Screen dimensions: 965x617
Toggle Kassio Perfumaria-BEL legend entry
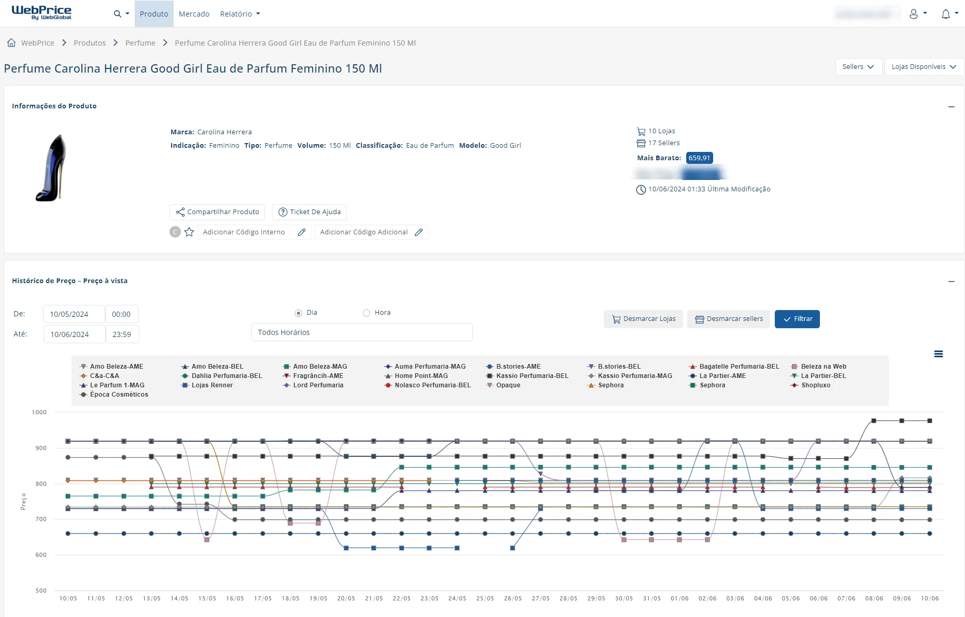(527, 376)
